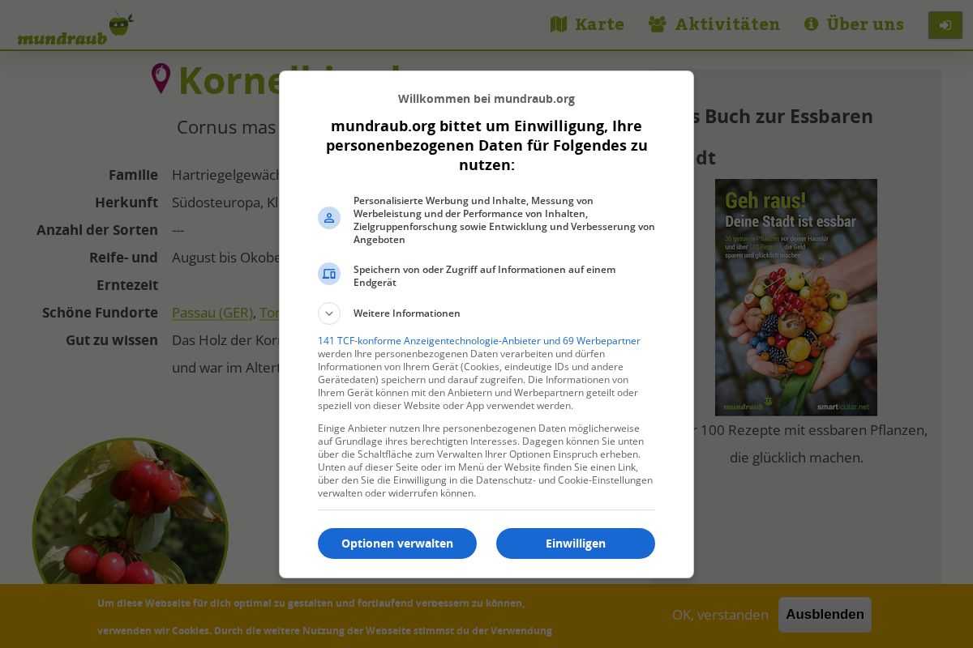Open the Aktivitäten menu item

pyautogui.click(x=714, y=24)
